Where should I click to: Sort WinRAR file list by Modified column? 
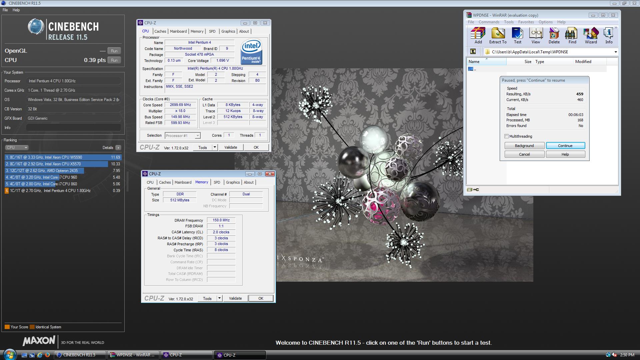point(590,62)
